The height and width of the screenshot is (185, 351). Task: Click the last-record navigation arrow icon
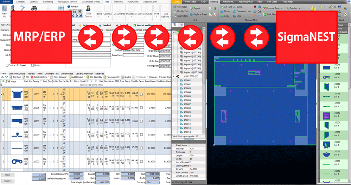pyautogui.click(x=81, y=16)
